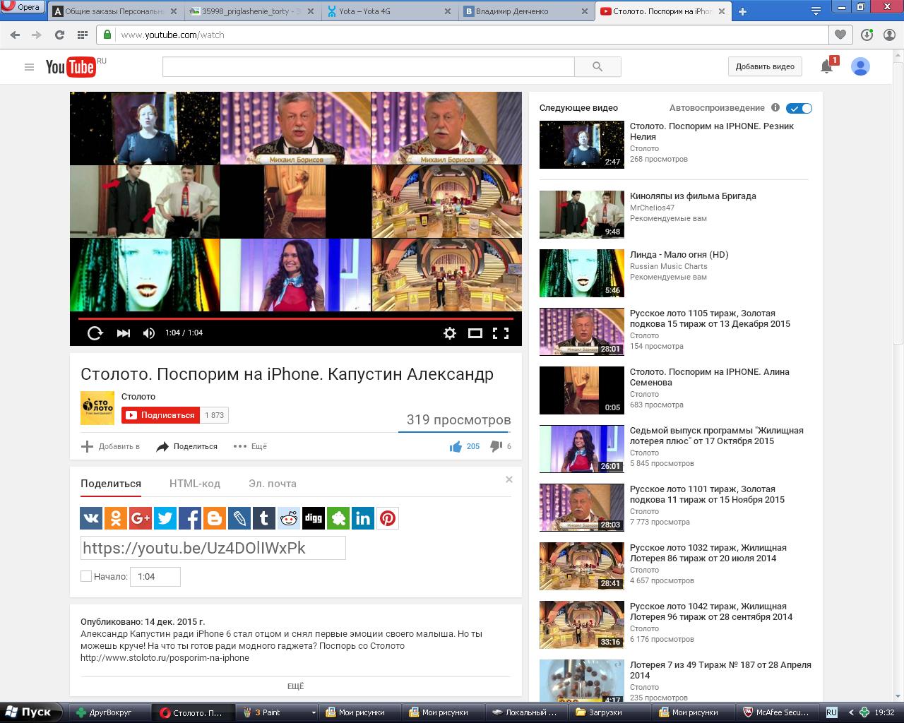Click the search magnifier button
This screenshot has width=904, height=723.
click(x=597, y=66)
